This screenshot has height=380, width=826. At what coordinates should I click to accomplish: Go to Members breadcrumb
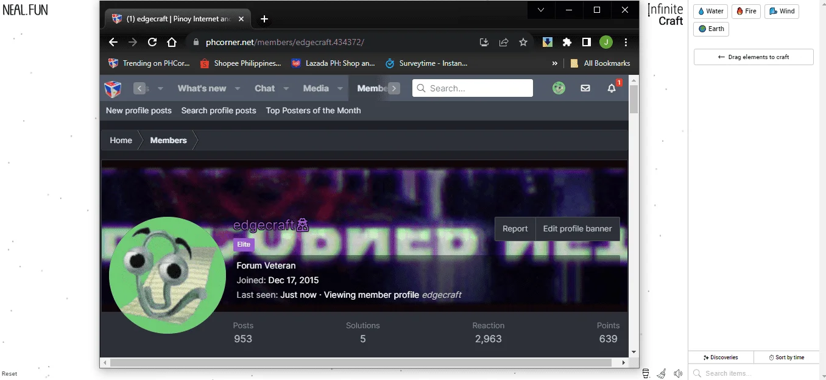click(x=168, y=140)
